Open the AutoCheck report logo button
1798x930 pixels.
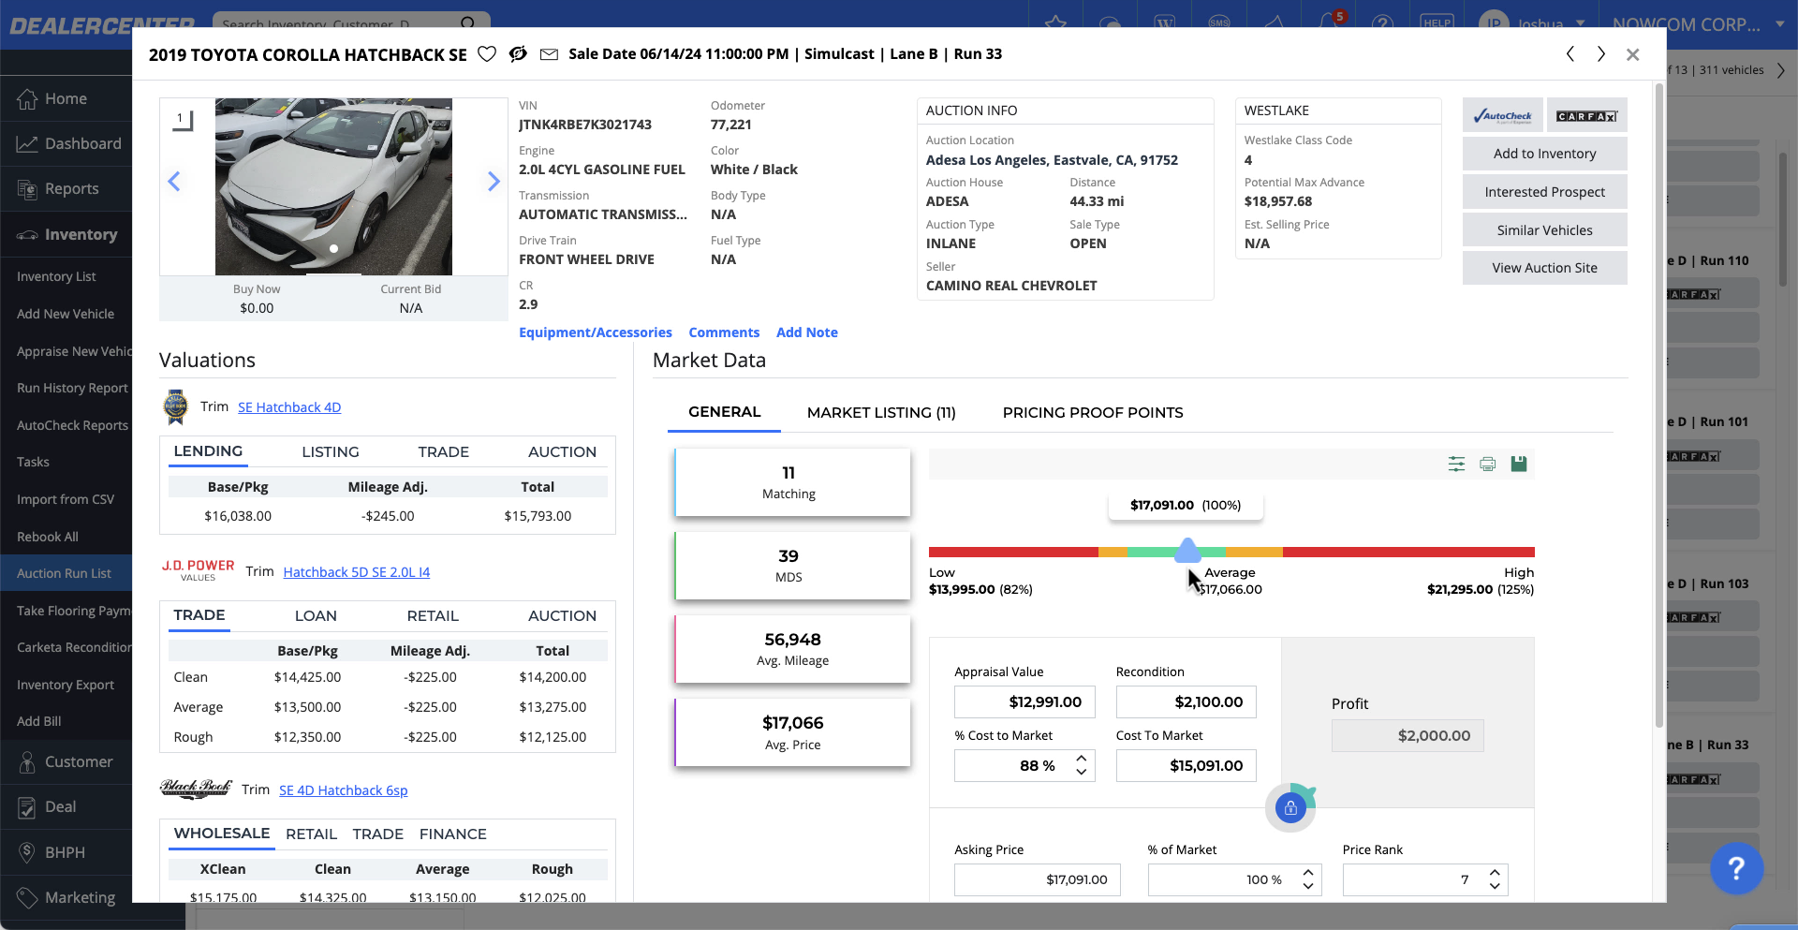point(1502,115)
